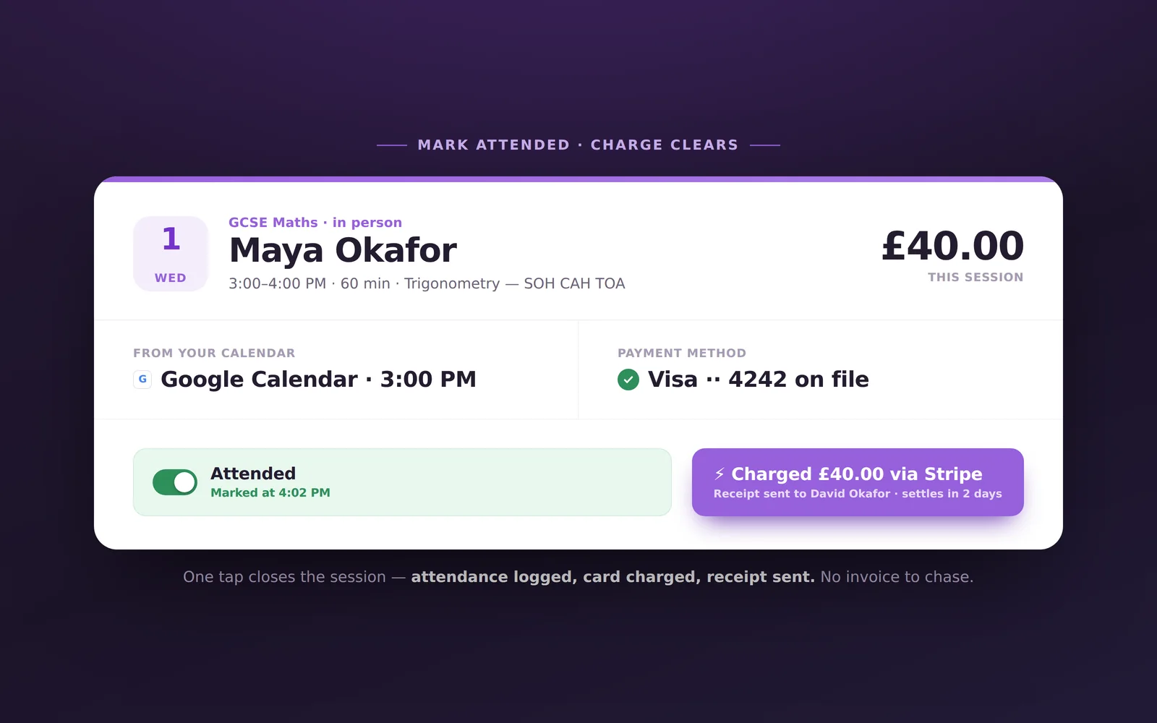1157x723 pixels.
Task: Toggle the Attended switch off
Action: click(175, 482)
